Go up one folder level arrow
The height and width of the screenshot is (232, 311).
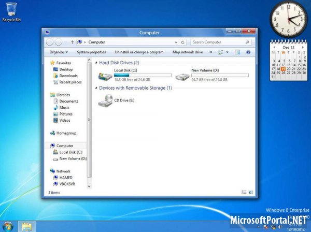[x=72, y=42]
